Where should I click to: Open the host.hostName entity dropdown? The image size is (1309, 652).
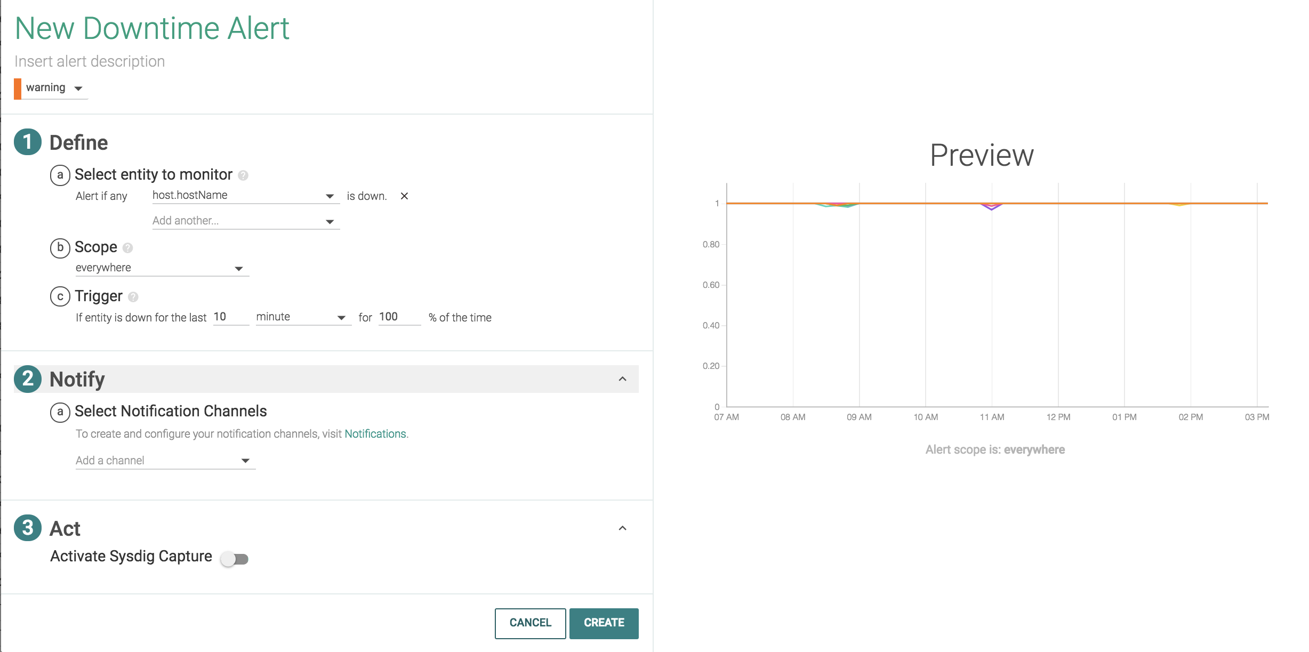(x=246, y=196)
